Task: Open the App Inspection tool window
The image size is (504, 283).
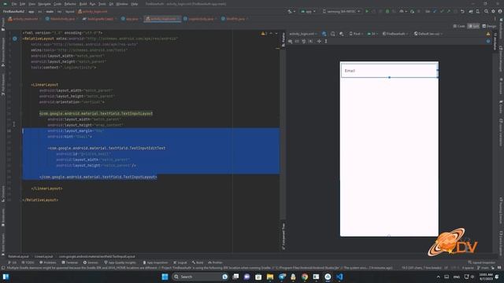Action: tap(155, 263)
